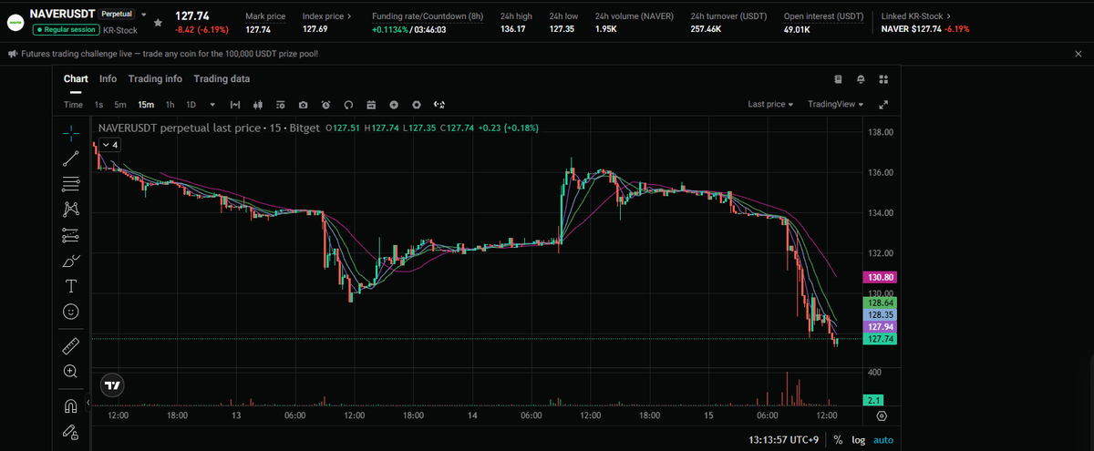This screenshot has width=1094, height=451.
Task: Select the text annotation tool
Action: click(x=71, y=286)
